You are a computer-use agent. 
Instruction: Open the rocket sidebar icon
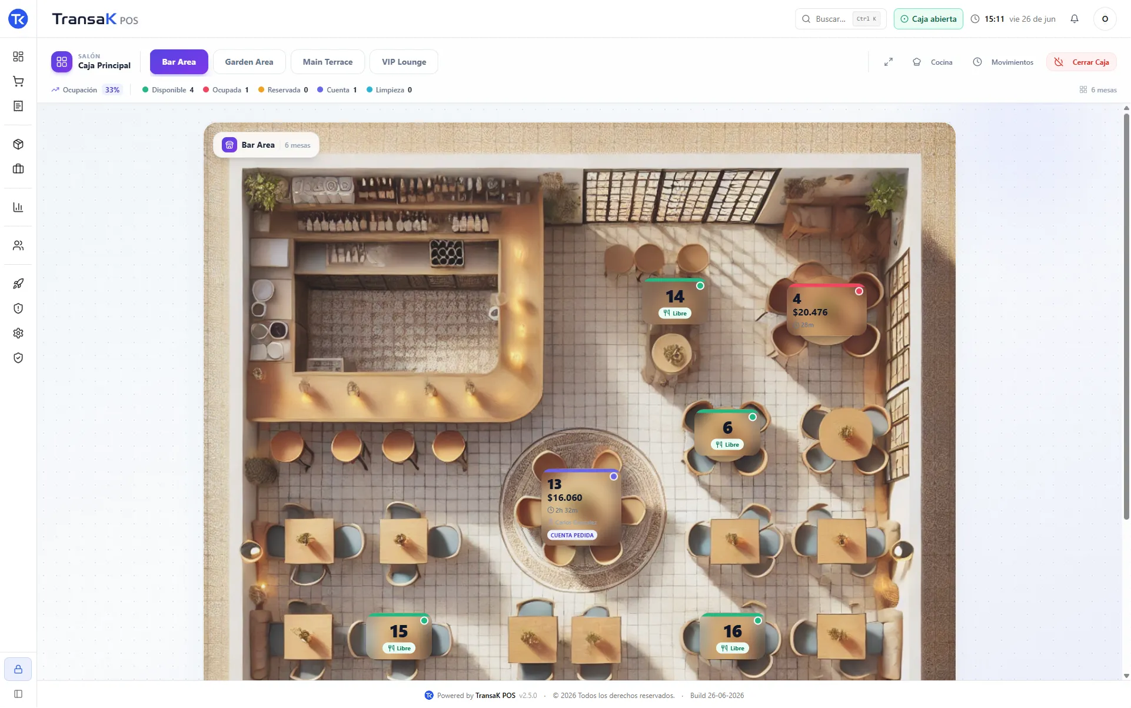point(18,284)
